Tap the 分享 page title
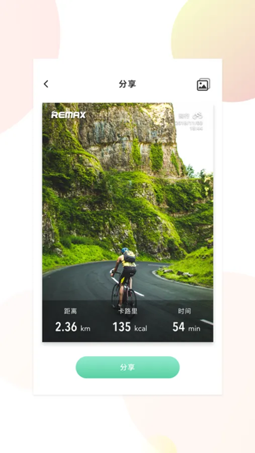 coord(127,84)
